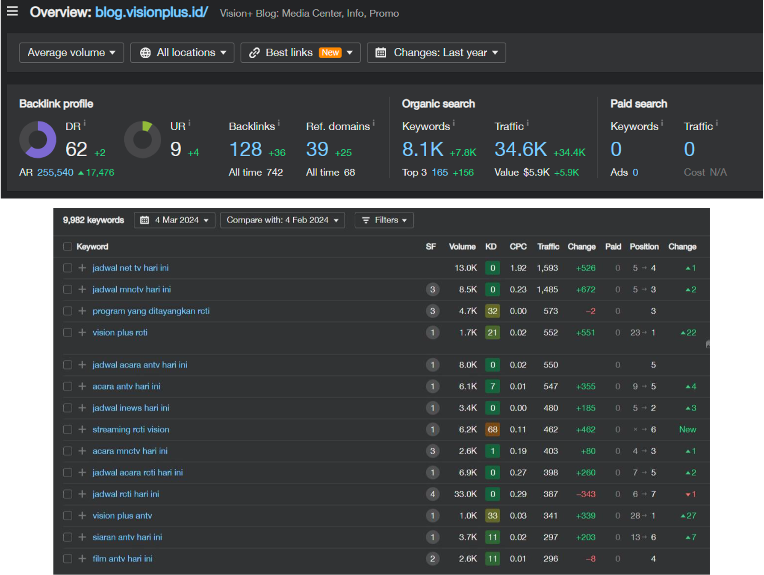The image size is (764, 575).
Task: Open the Filters button
Action: click(384, 220)
